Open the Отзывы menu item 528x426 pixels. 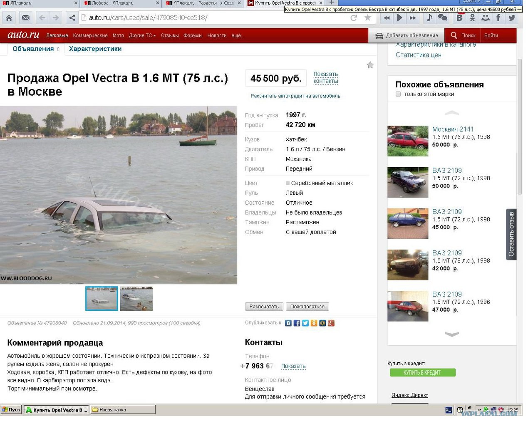point(170,36)
